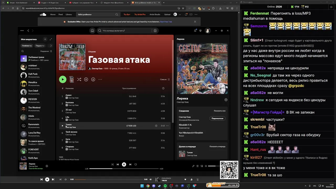Add Туман to liked songs via plus
Viewport: 336px width, 189px height.
[x=156, y=126]
